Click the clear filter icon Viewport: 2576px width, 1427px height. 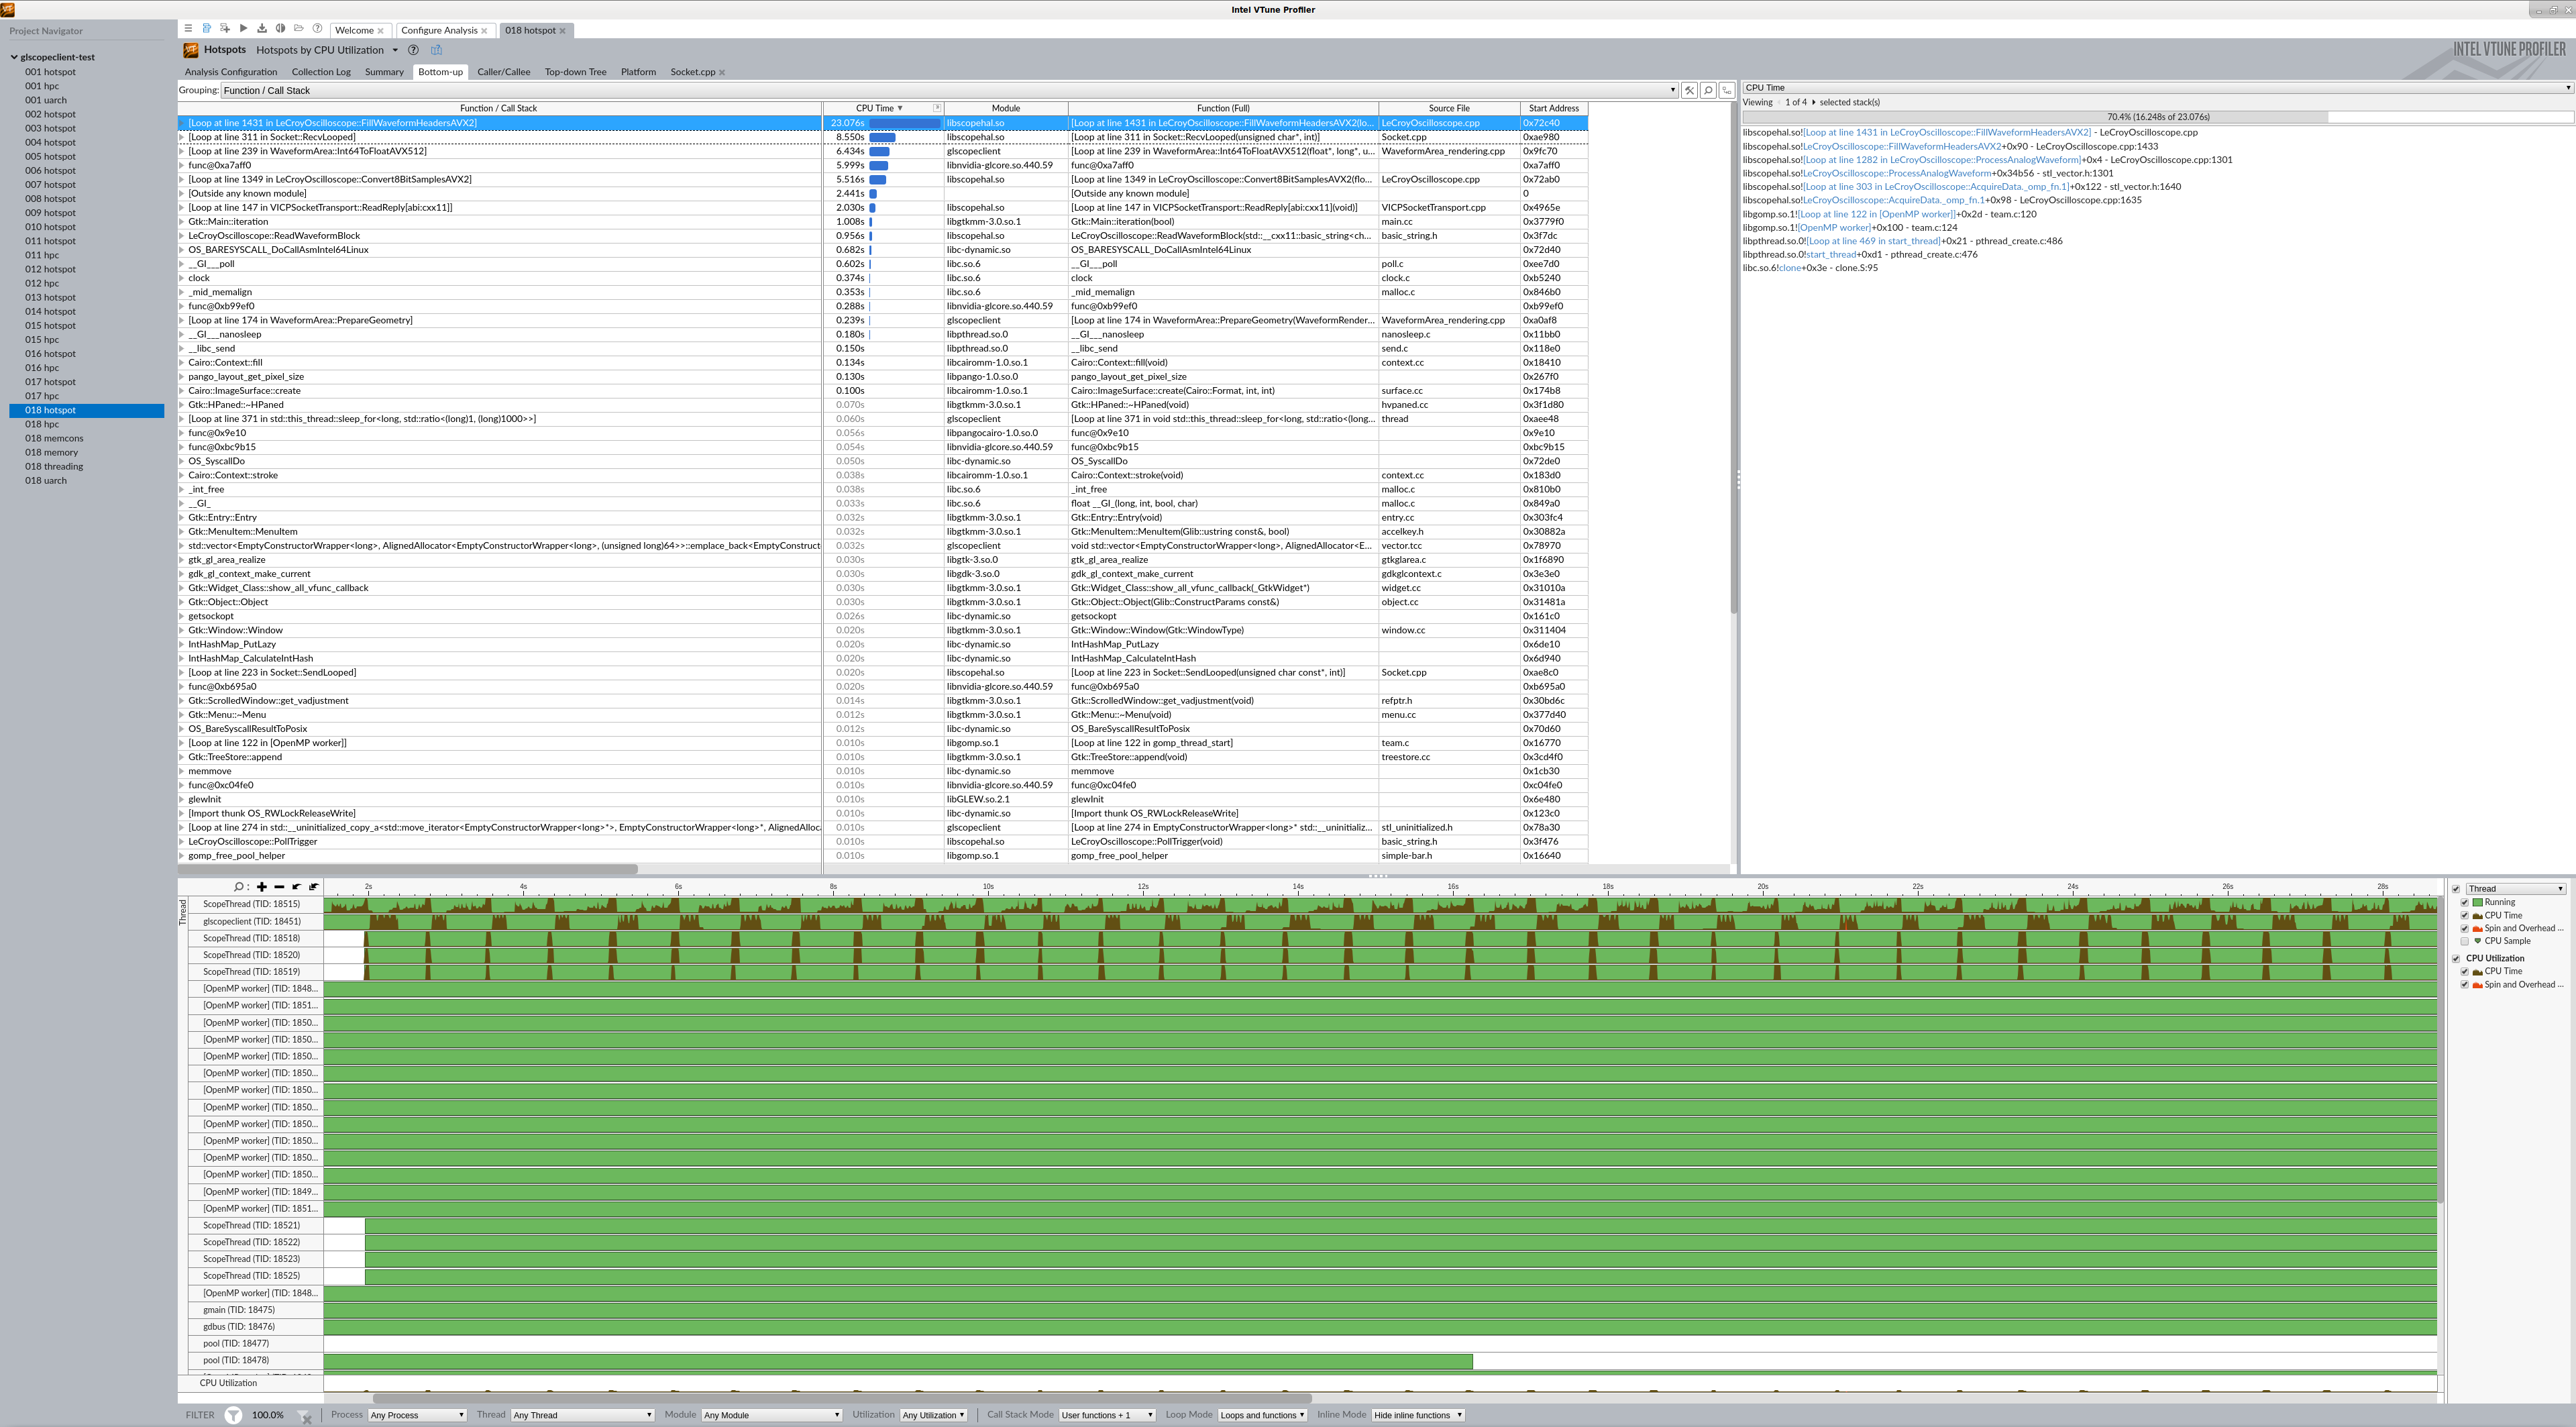point(304,1416)
